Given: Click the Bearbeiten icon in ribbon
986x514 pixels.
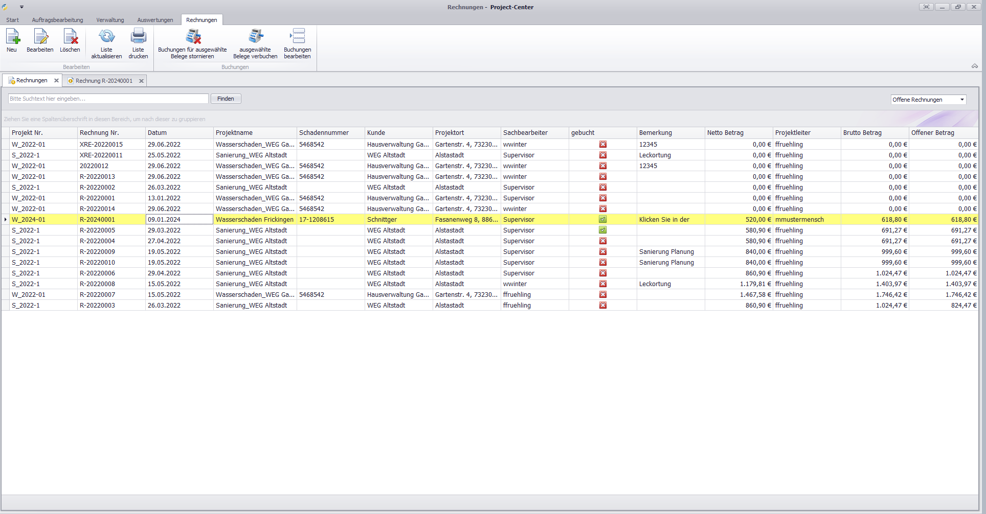Looking at the screenshot, I should pyautogui.click(x=40, y=37).
